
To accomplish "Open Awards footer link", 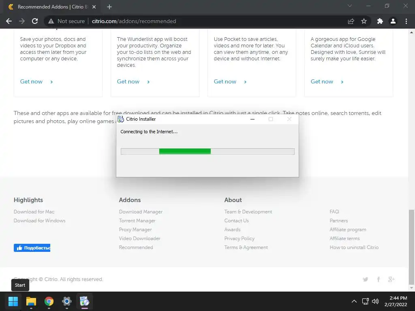I will point(232,230).
